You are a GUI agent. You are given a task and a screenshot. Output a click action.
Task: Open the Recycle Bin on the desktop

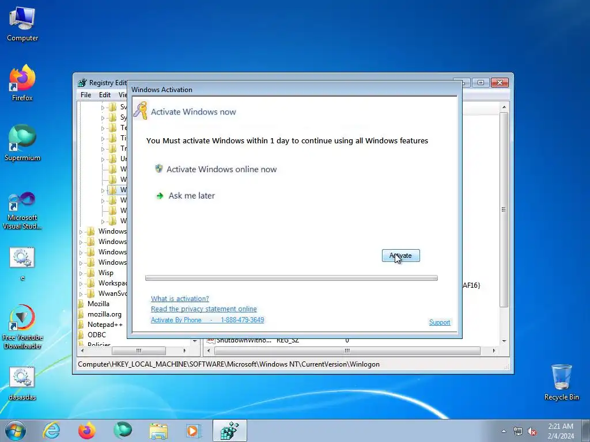561,382
